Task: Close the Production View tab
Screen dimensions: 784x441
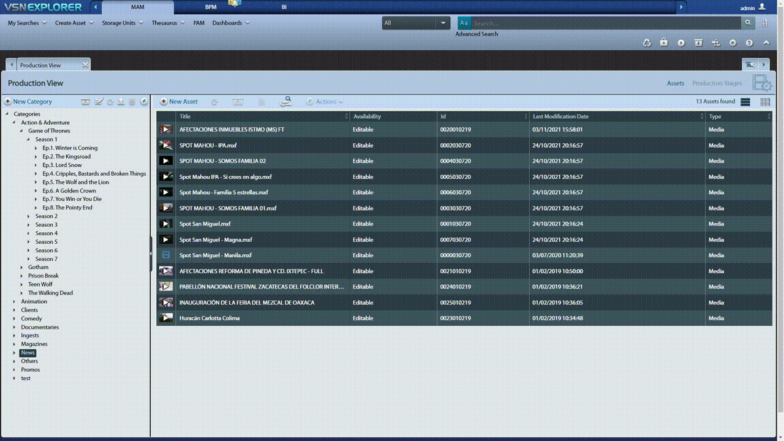Action: tap(85, 64)
